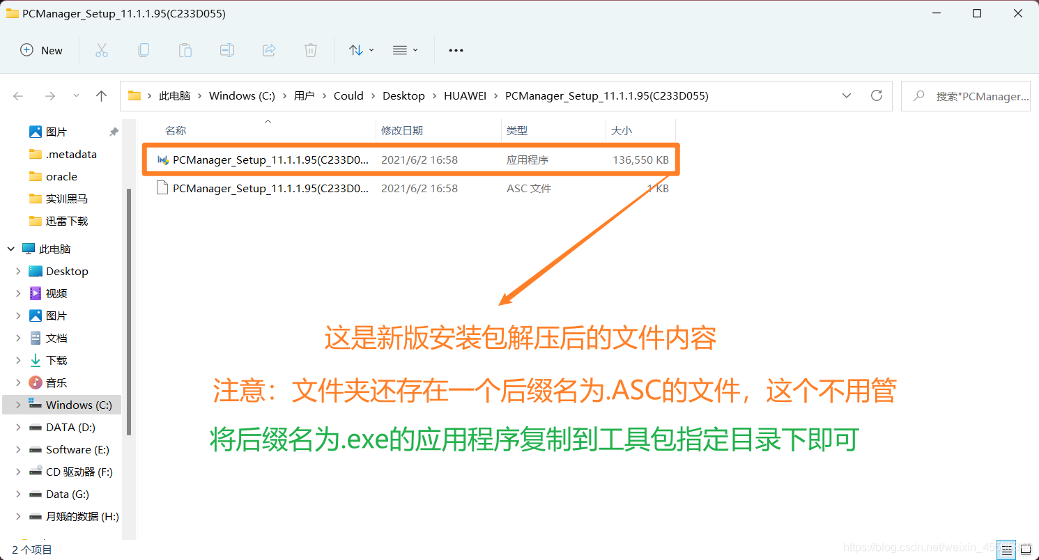Expand 下载 in navigation tree
Screen dimensions: 1039x560
pyautogui.click(x=18, y=360)
